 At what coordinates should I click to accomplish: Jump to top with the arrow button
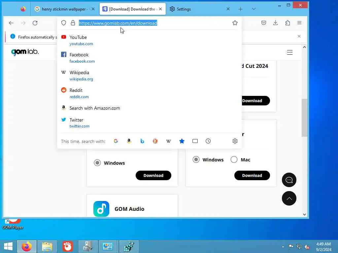(289, 198)
